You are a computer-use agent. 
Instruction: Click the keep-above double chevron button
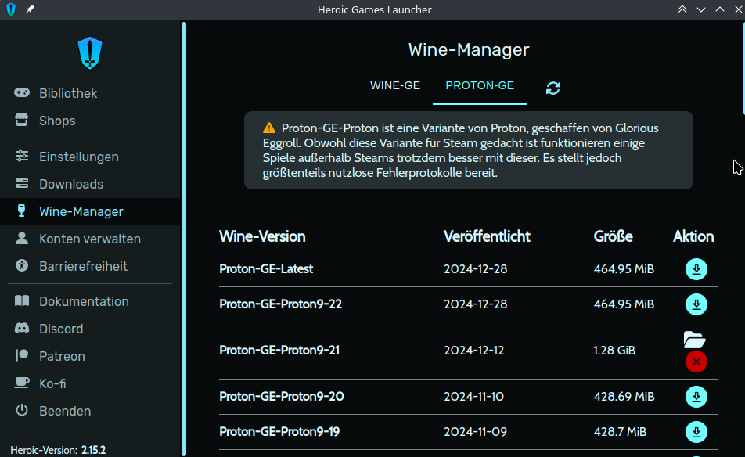pyautogui.click(x=682, y=9)
